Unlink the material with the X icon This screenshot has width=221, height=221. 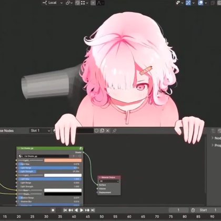pos(108,130)
